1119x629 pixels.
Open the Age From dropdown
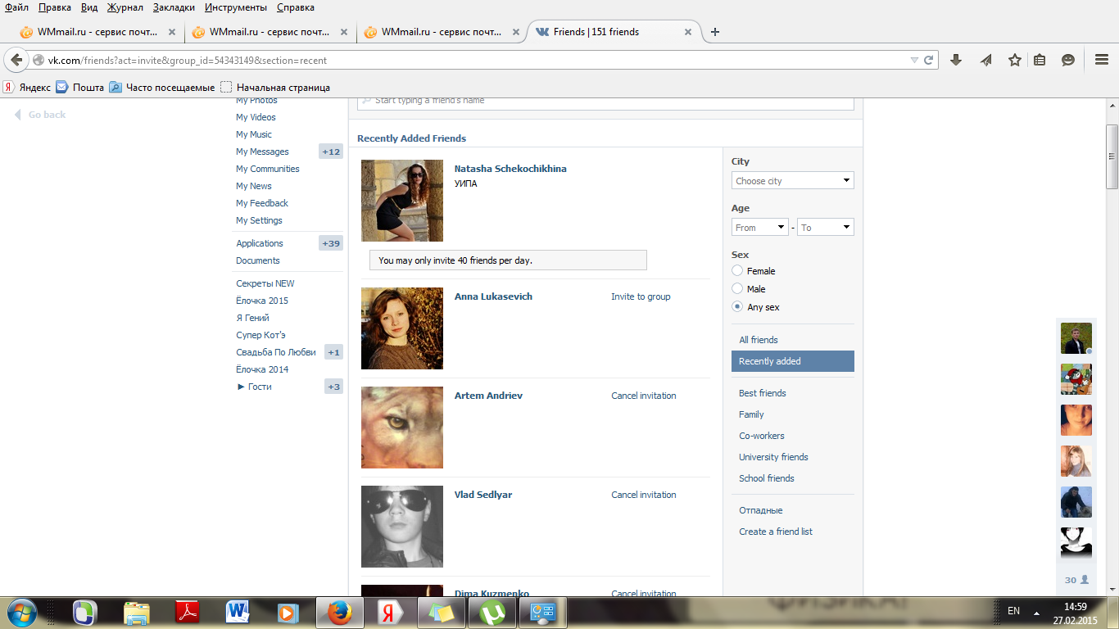coord(760,228)
